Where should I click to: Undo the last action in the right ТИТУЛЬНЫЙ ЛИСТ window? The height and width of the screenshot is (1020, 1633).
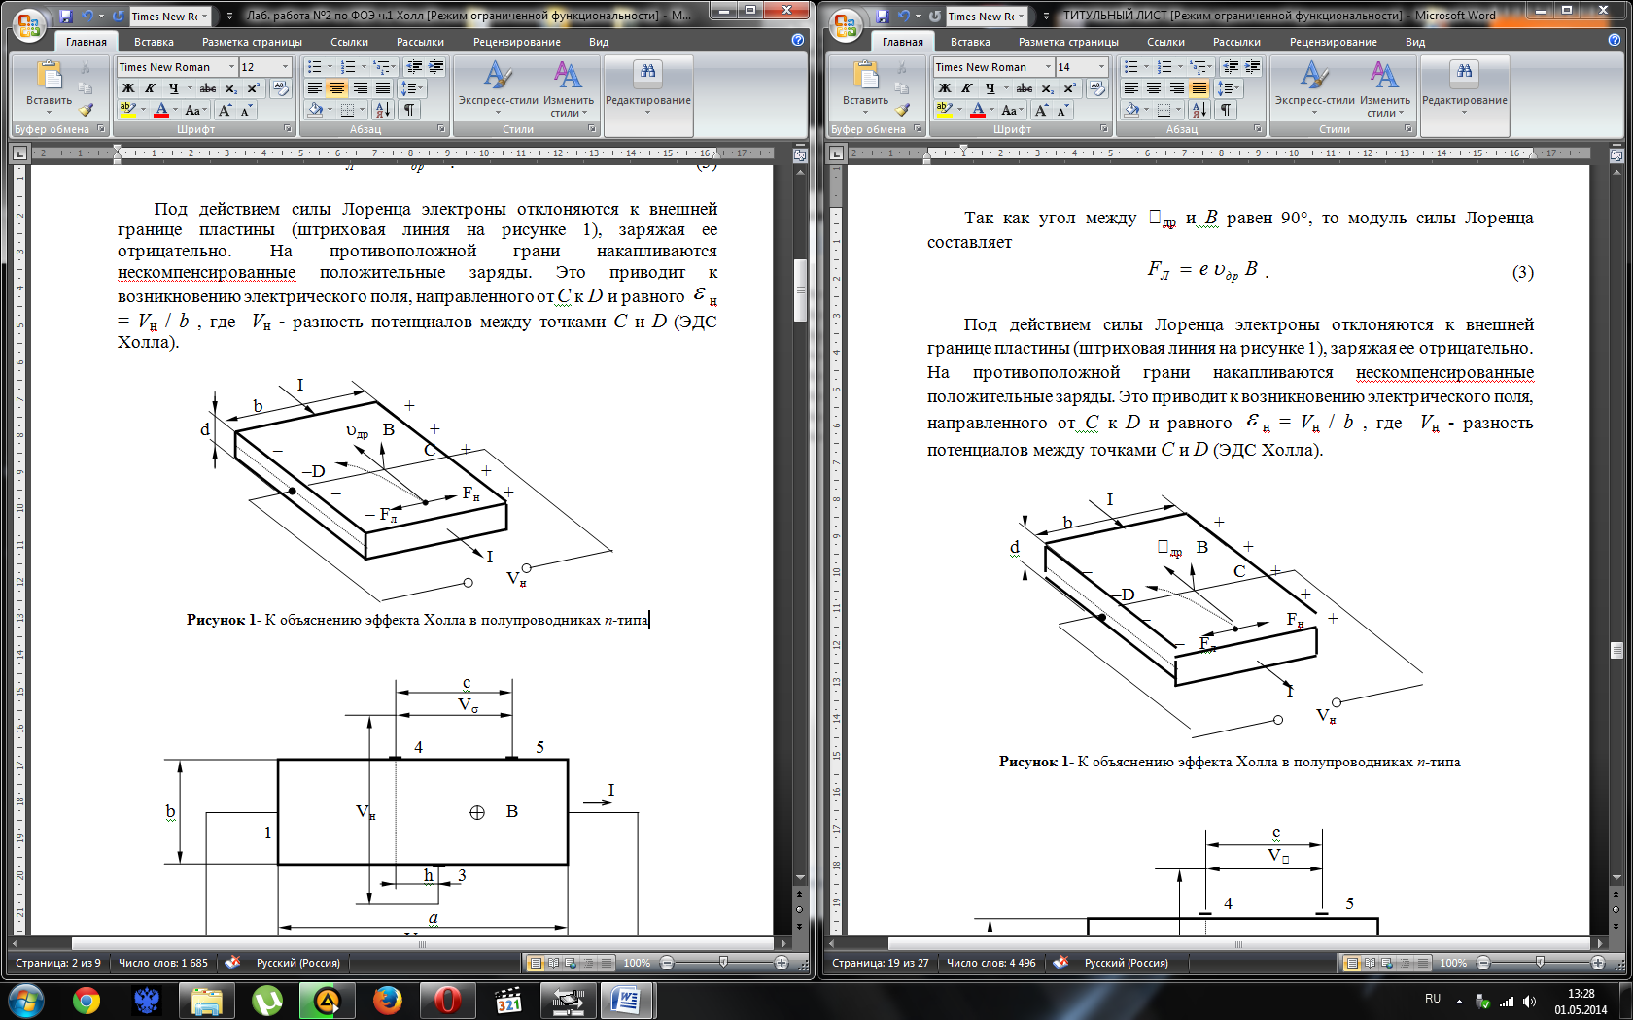point(905,17)
